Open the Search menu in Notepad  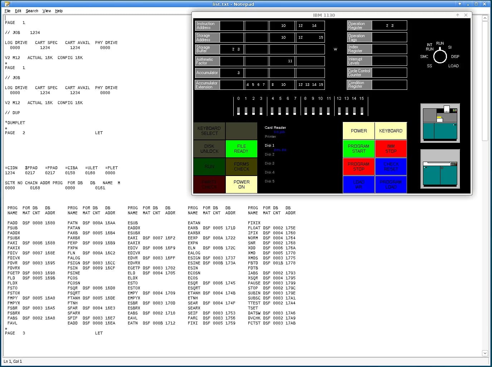point(32,11)
